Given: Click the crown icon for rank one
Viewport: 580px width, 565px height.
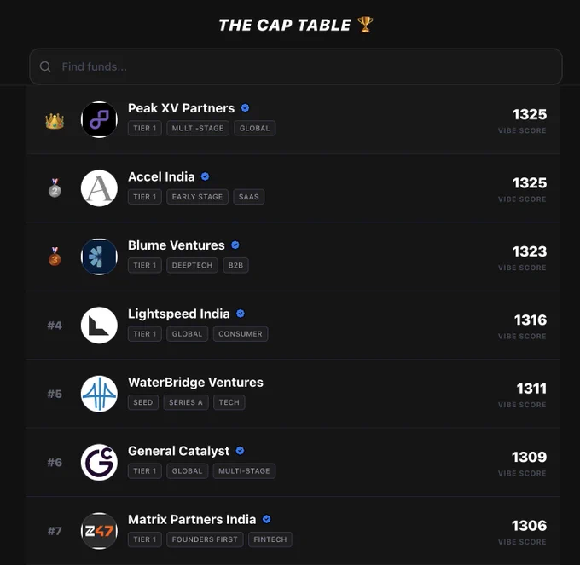Looking at the screenshot, I should point(55,121).
